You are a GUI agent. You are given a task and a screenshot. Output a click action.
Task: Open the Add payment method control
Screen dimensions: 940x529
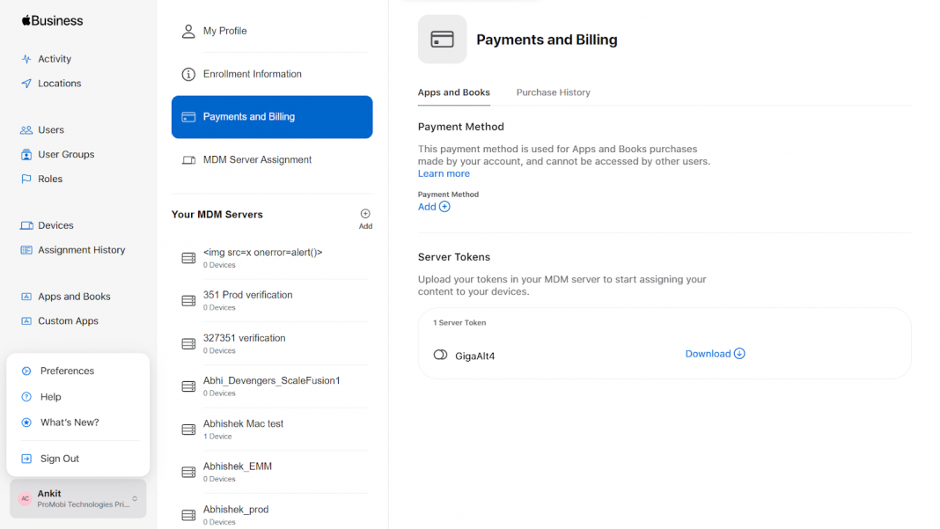point(434,206)
